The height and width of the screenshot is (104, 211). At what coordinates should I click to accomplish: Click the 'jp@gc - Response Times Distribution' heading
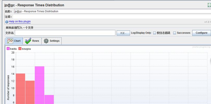pyautogui.click(x=34, y=5)
